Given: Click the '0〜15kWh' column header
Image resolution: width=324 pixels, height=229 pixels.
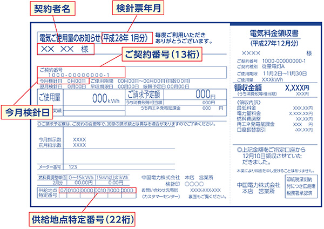Looking at the screenshot, I should 81,177.
